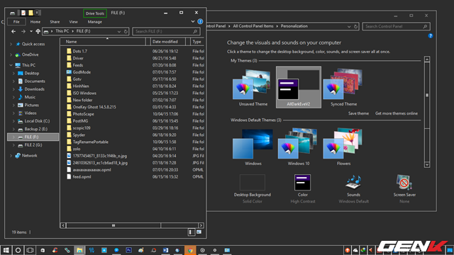The height and width of the screenshot is (255, 454).
Task: Expand the OneDrive tree node
Action: pos(11,55)
